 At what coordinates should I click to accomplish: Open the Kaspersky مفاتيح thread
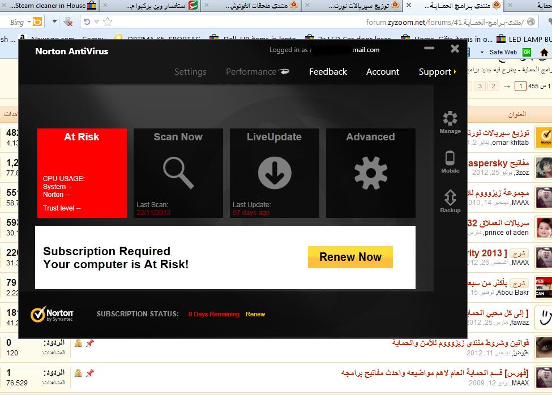coord(498,163)
